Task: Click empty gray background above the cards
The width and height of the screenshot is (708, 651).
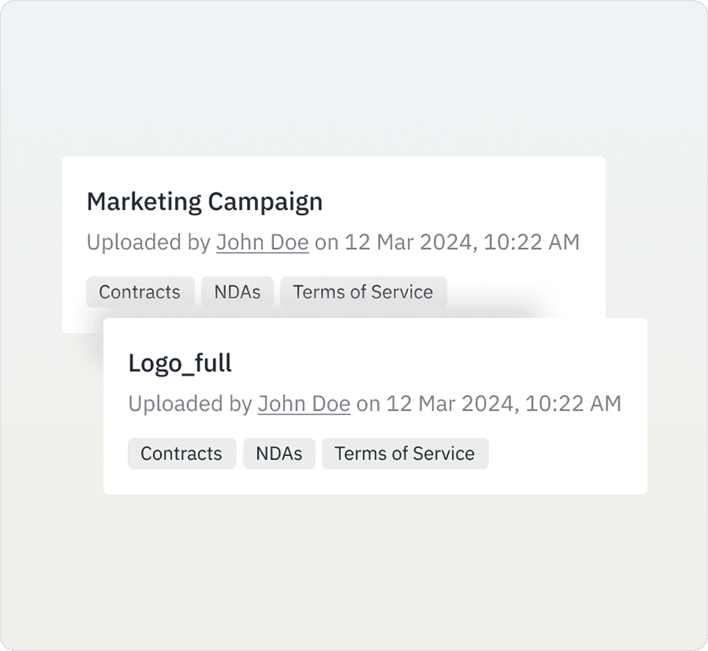Action: 353,82
